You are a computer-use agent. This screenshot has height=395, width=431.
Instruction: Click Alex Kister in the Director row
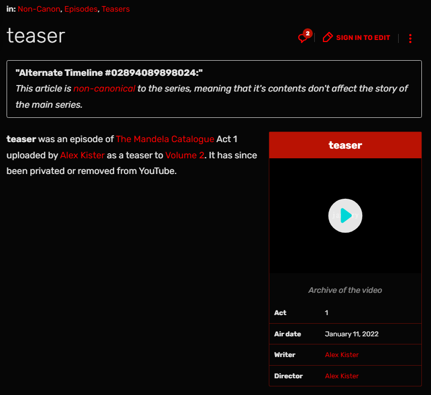342,376
